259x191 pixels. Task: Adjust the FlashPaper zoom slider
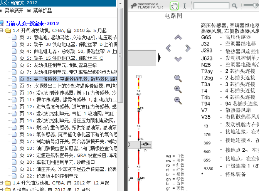pyautogui.click(x=256, y=5)
